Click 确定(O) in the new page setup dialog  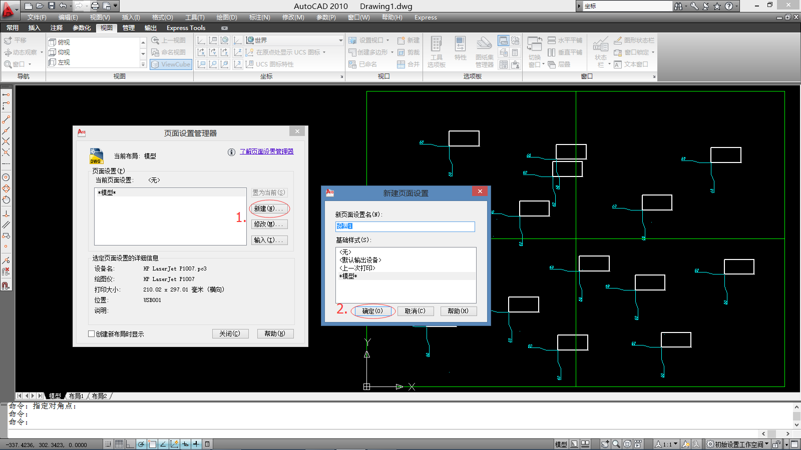[x=372, y=311]
